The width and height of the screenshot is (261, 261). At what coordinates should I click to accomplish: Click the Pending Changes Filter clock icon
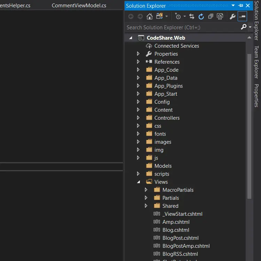point(178,16)
